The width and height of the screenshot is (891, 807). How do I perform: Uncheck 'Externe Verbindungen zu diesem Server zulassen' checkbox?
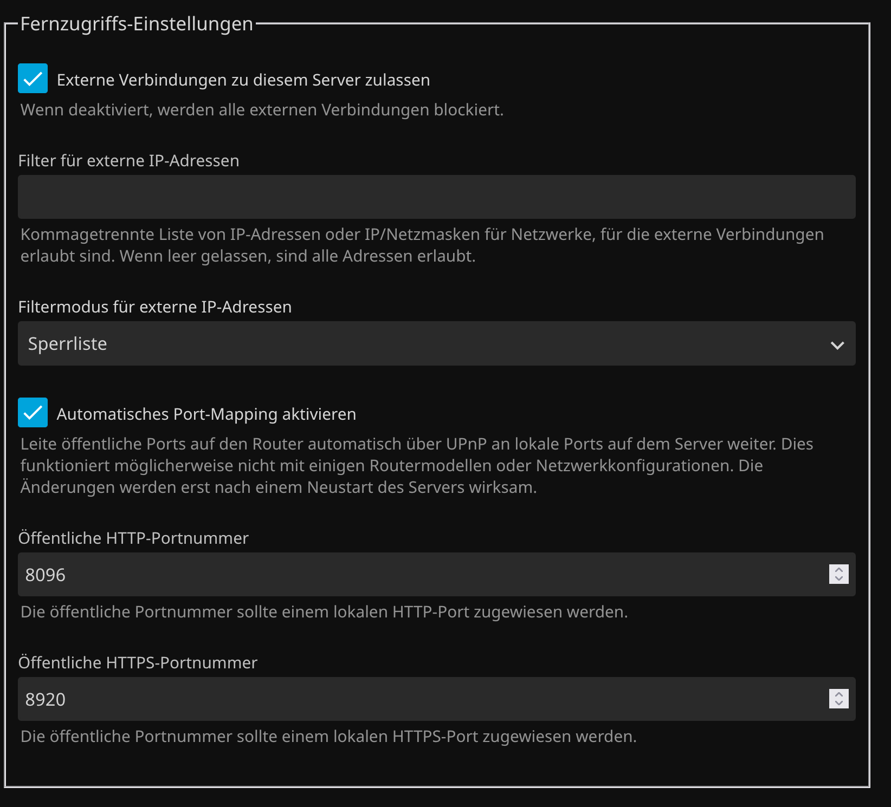tap(33, 79)
